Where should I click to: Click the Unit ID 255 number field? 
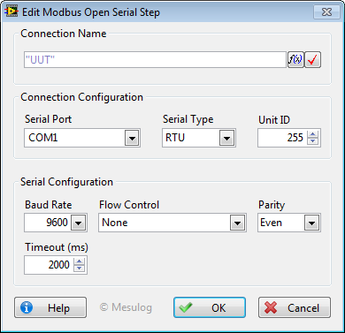[283, 138]
